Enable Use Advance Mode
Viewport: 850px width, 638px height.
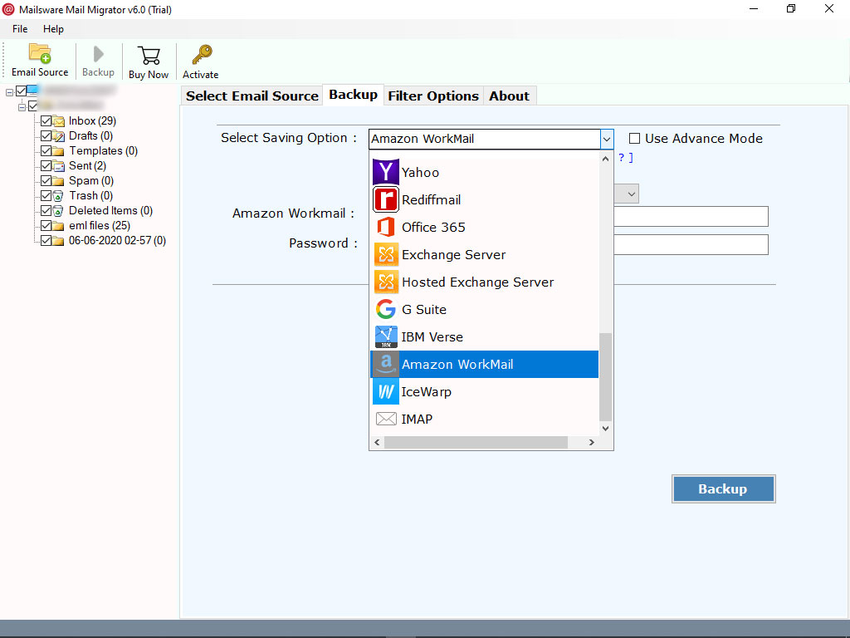click(x=633, y=138)
